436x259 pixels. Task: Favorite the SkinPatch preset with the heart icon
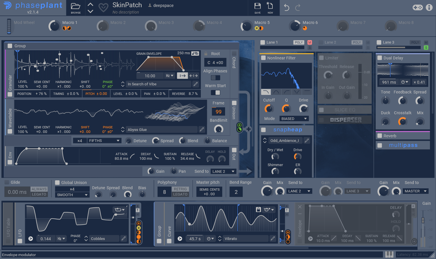click(103, 7)
